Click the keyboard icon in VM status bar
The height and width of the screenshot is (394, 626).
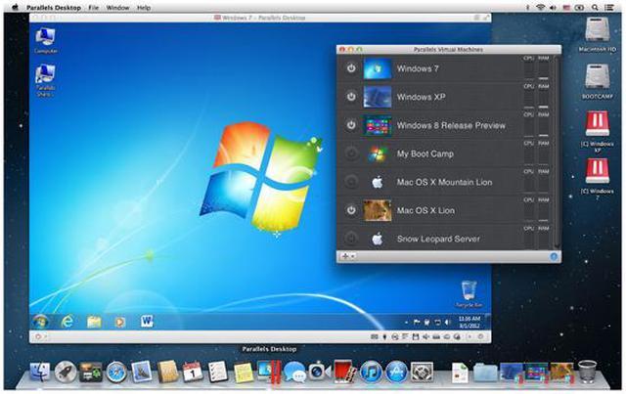(374, 337)
